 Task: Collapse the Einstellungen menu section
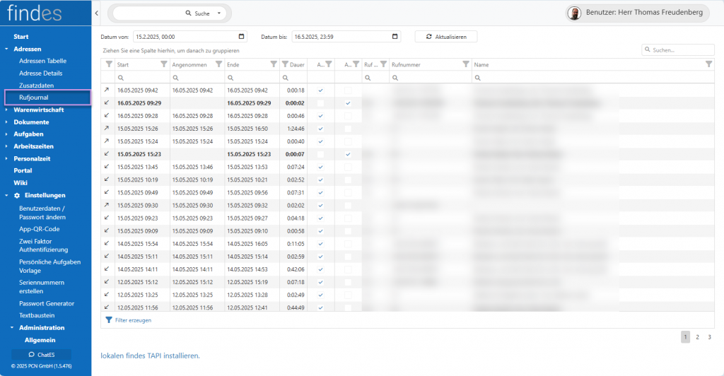[x=6, y=195]
